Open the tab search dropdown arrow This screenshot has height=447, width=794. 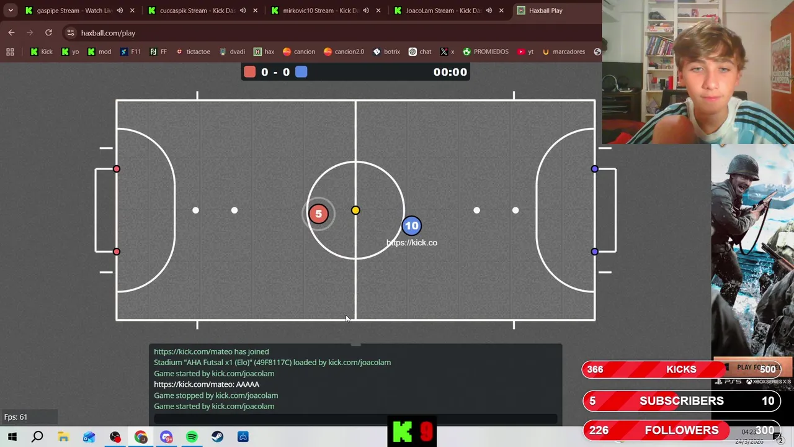[x=11, y=11]
